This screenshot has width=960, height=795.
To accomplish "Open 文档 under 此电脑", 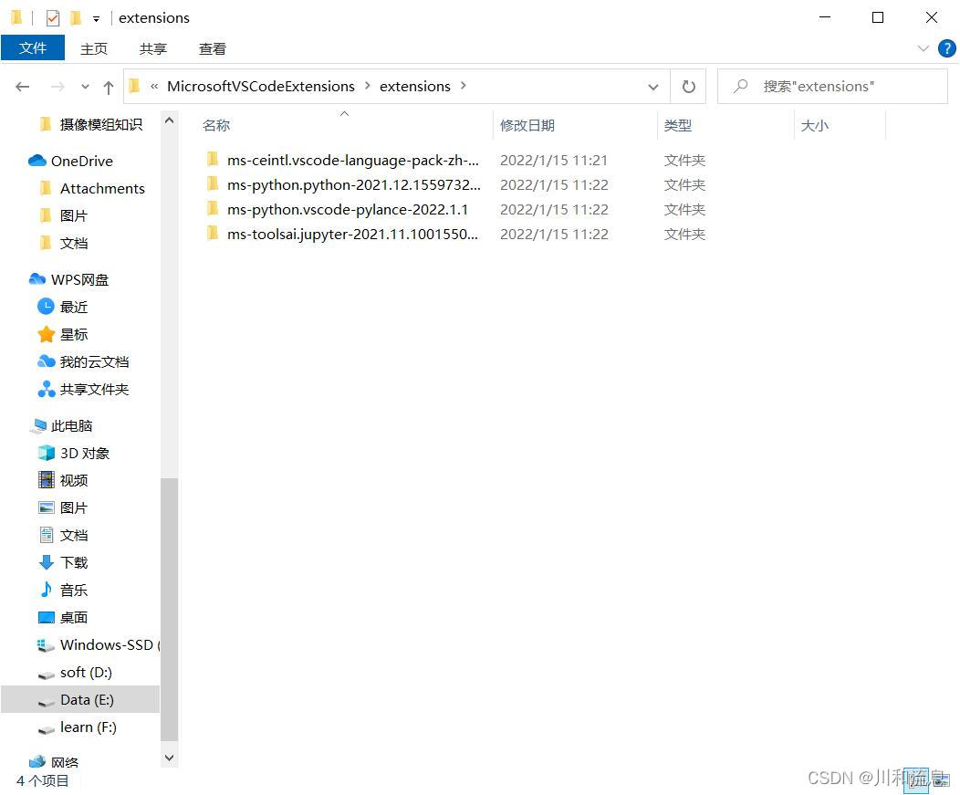I will click(74, 535).
